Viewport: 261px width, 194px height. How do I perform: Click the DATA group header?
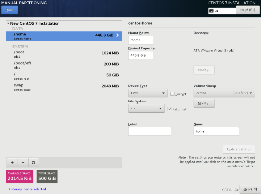pyautogui.click(x=18, y=29)
